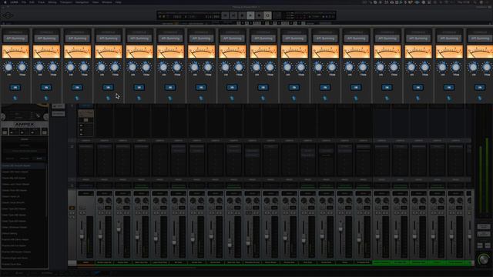Click the Headroom knob on second summing strip

[x=39, y=67]
